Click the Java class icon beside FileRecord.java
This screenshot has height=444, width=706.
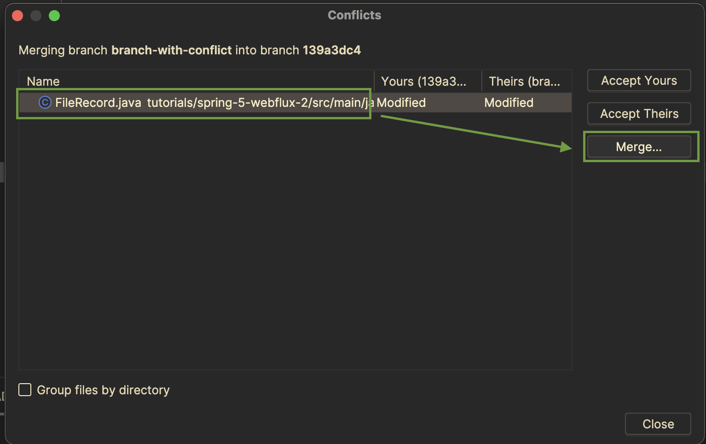point(45,102)
